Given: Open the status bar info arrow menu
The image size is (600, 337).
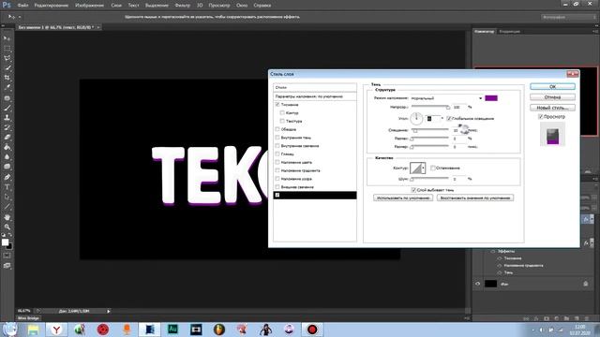Looking at the screenshot, I should coord(109,311).
